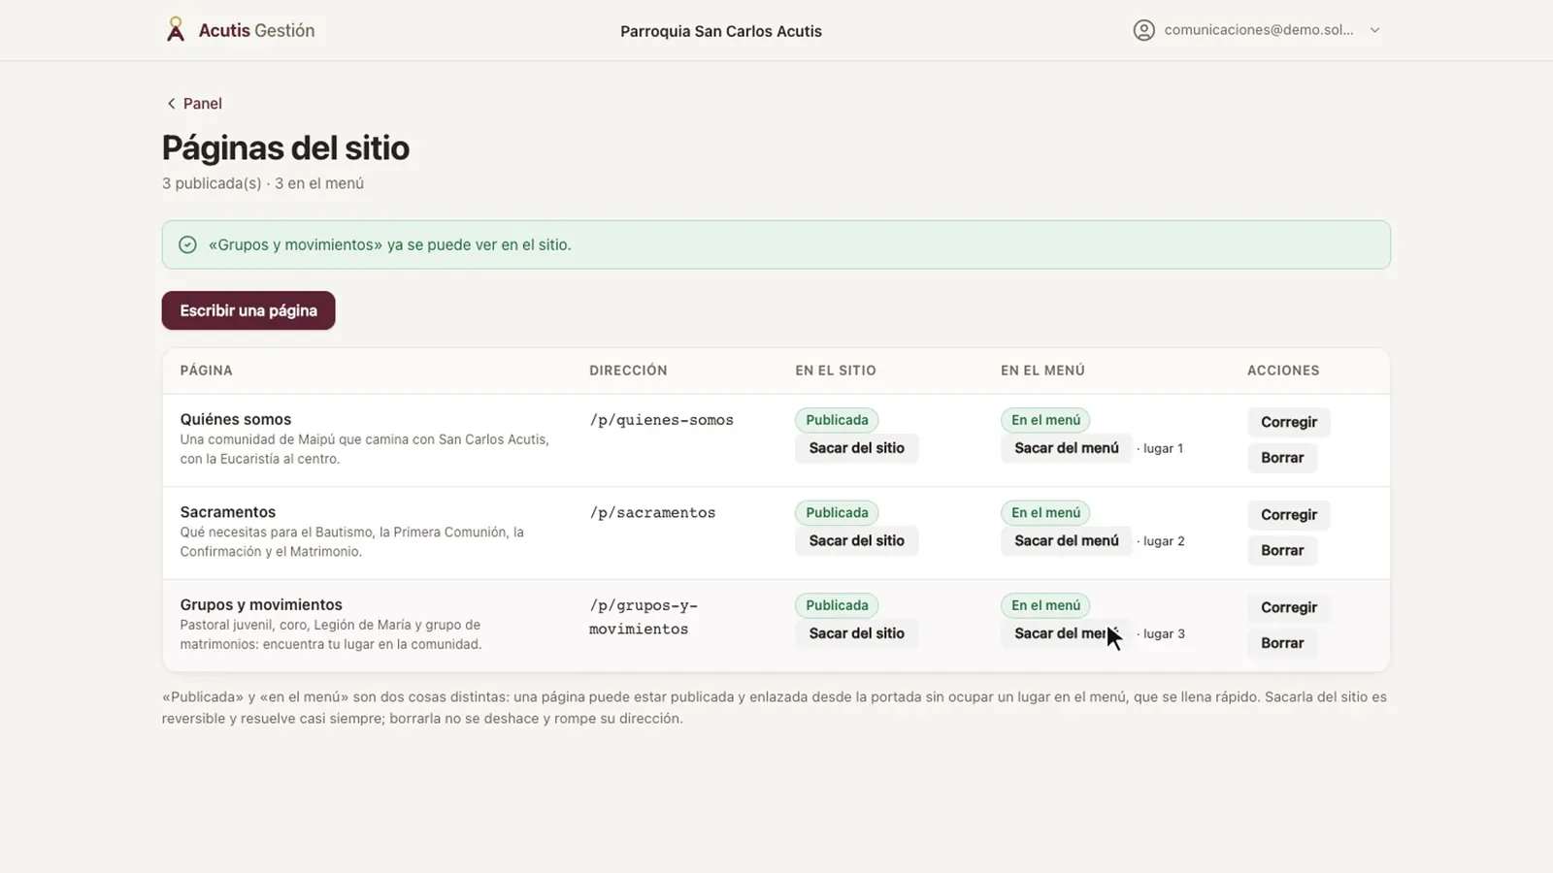The height and width of the screenshot is (873, 1553).
Task: Click the user account avatar icon
Action: click(1143, 30)
